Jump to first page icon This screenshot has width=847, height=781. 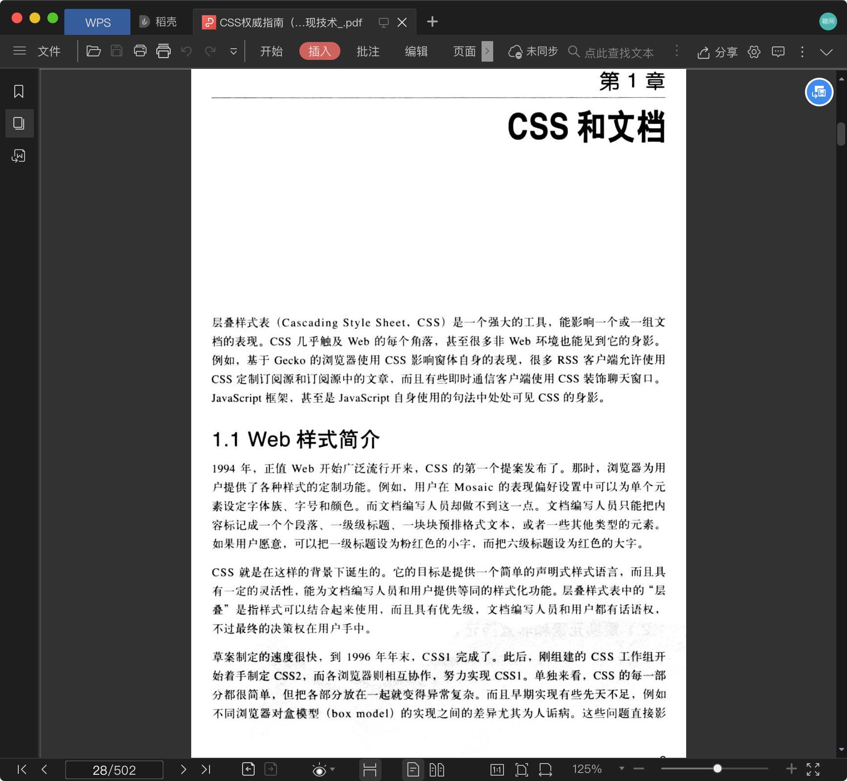click(x=21, y=769)
